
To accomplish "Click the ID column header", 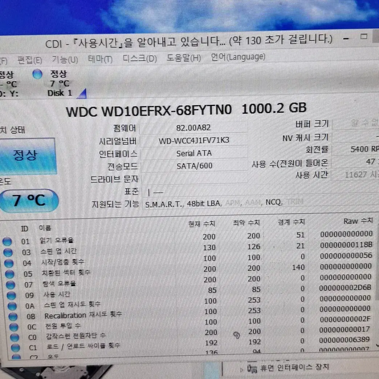I will (x=24, y=229).
